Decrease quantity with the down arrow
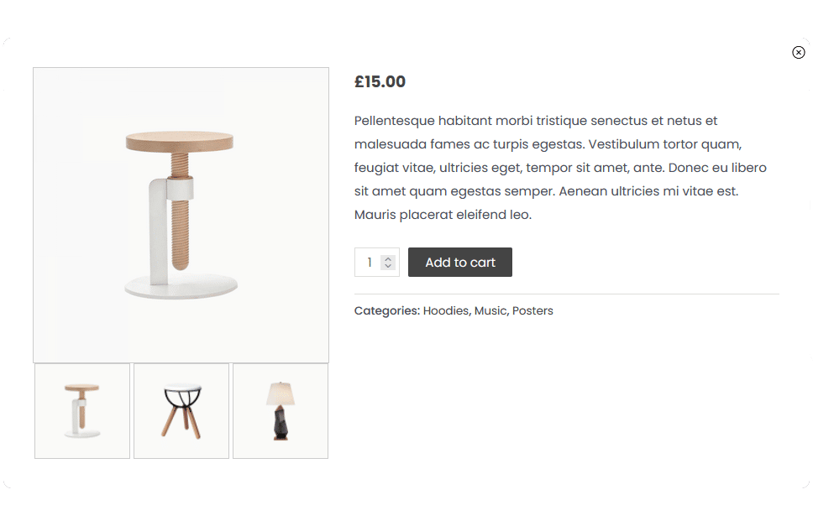 (x=388, y=267)
